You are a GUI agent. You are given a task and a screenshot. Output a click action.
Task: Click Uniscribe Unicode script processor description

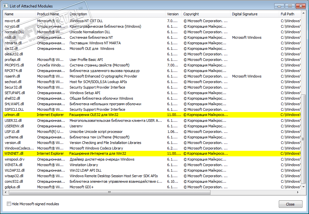(96, 132)
